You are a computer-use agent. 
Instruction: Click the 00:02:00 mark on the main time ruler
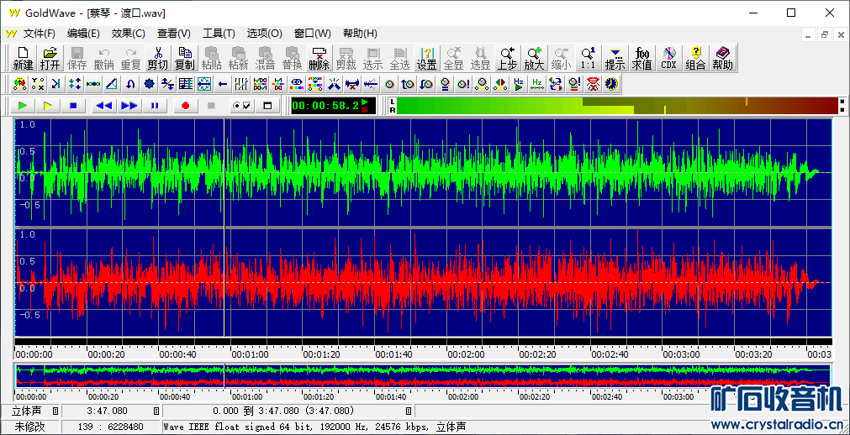click(x=466, y=355)
